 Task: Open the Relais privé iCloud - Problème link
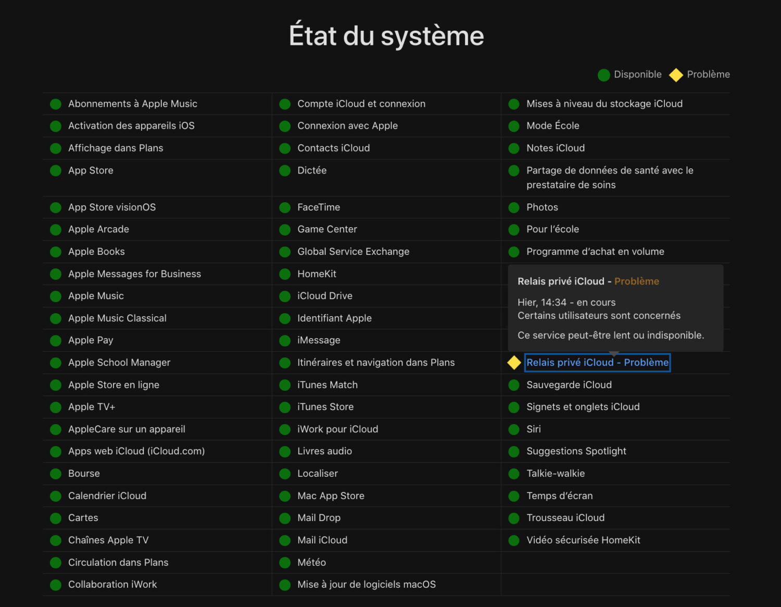[x=597, y=363]
